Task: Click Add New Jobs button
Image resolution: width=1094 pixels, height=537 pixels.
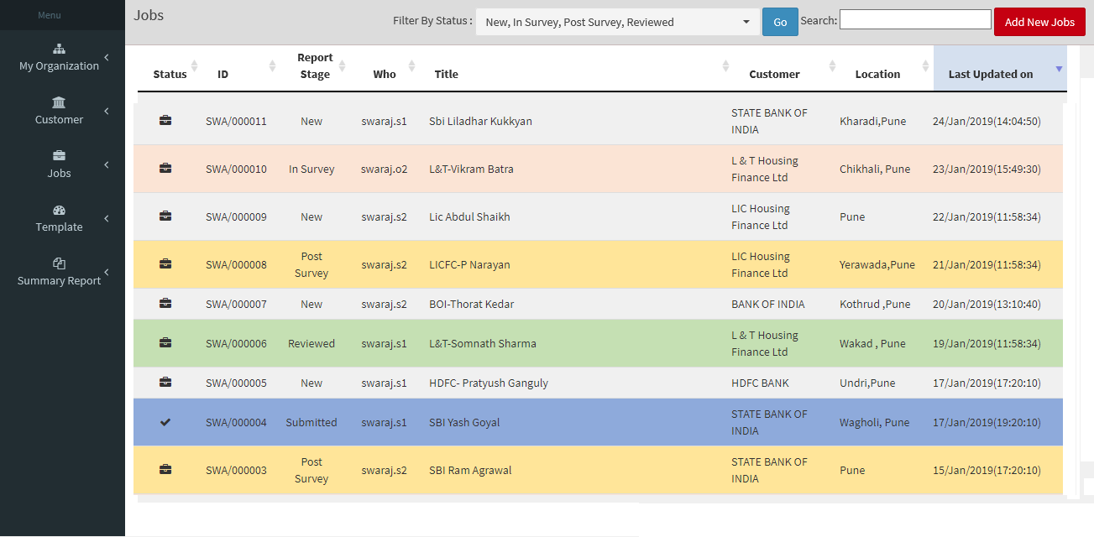Action: click(x=1039, y=22)
